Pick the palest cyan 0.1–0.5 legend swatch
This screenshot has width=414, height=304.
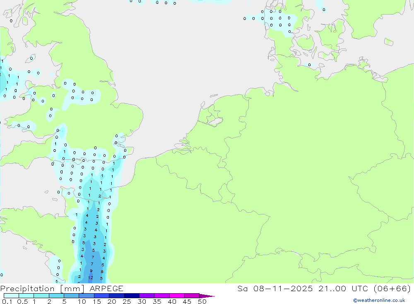click(x=11, y=296)
